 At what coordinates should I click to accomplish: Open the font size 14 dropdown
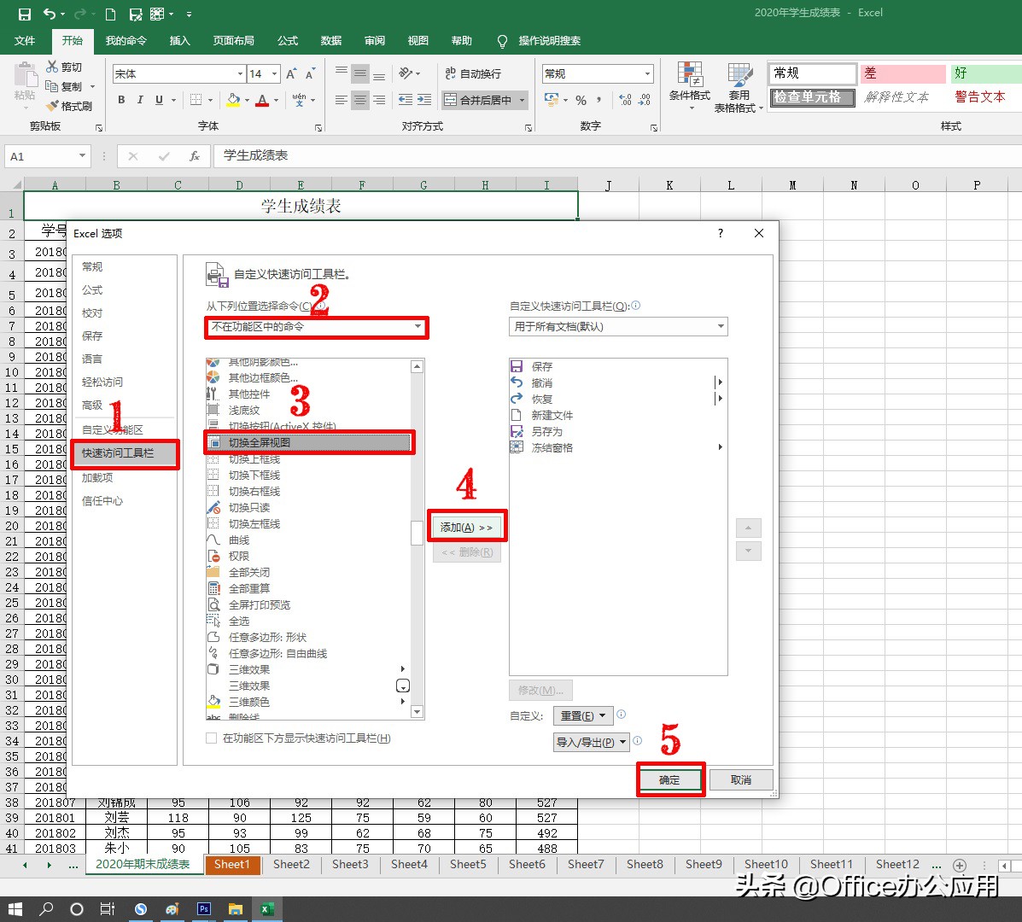[274, 73]
